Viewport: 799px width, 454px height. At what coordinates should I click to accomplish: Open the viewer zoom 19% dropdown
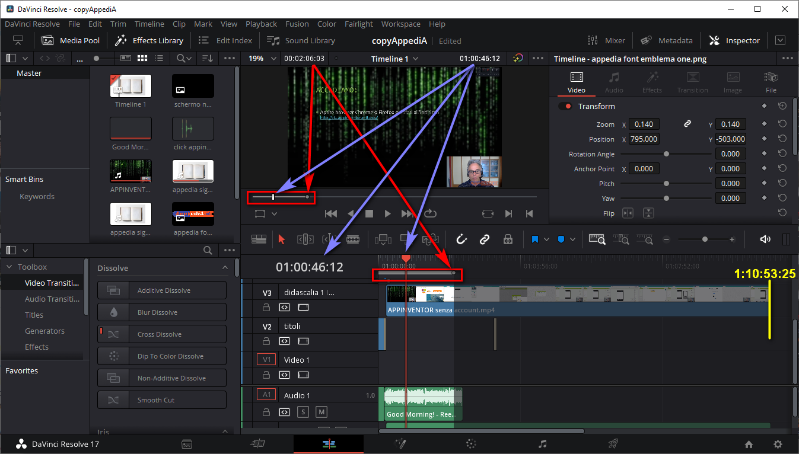pyautogui.click(x=274, y=58)
